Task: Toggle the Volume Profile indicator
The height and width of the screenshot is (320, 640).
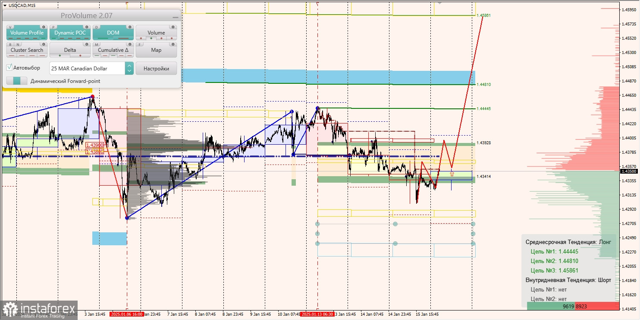Action: 27,33
